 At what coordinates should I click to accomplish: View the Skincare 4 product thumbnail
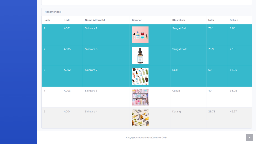(140, 118)
